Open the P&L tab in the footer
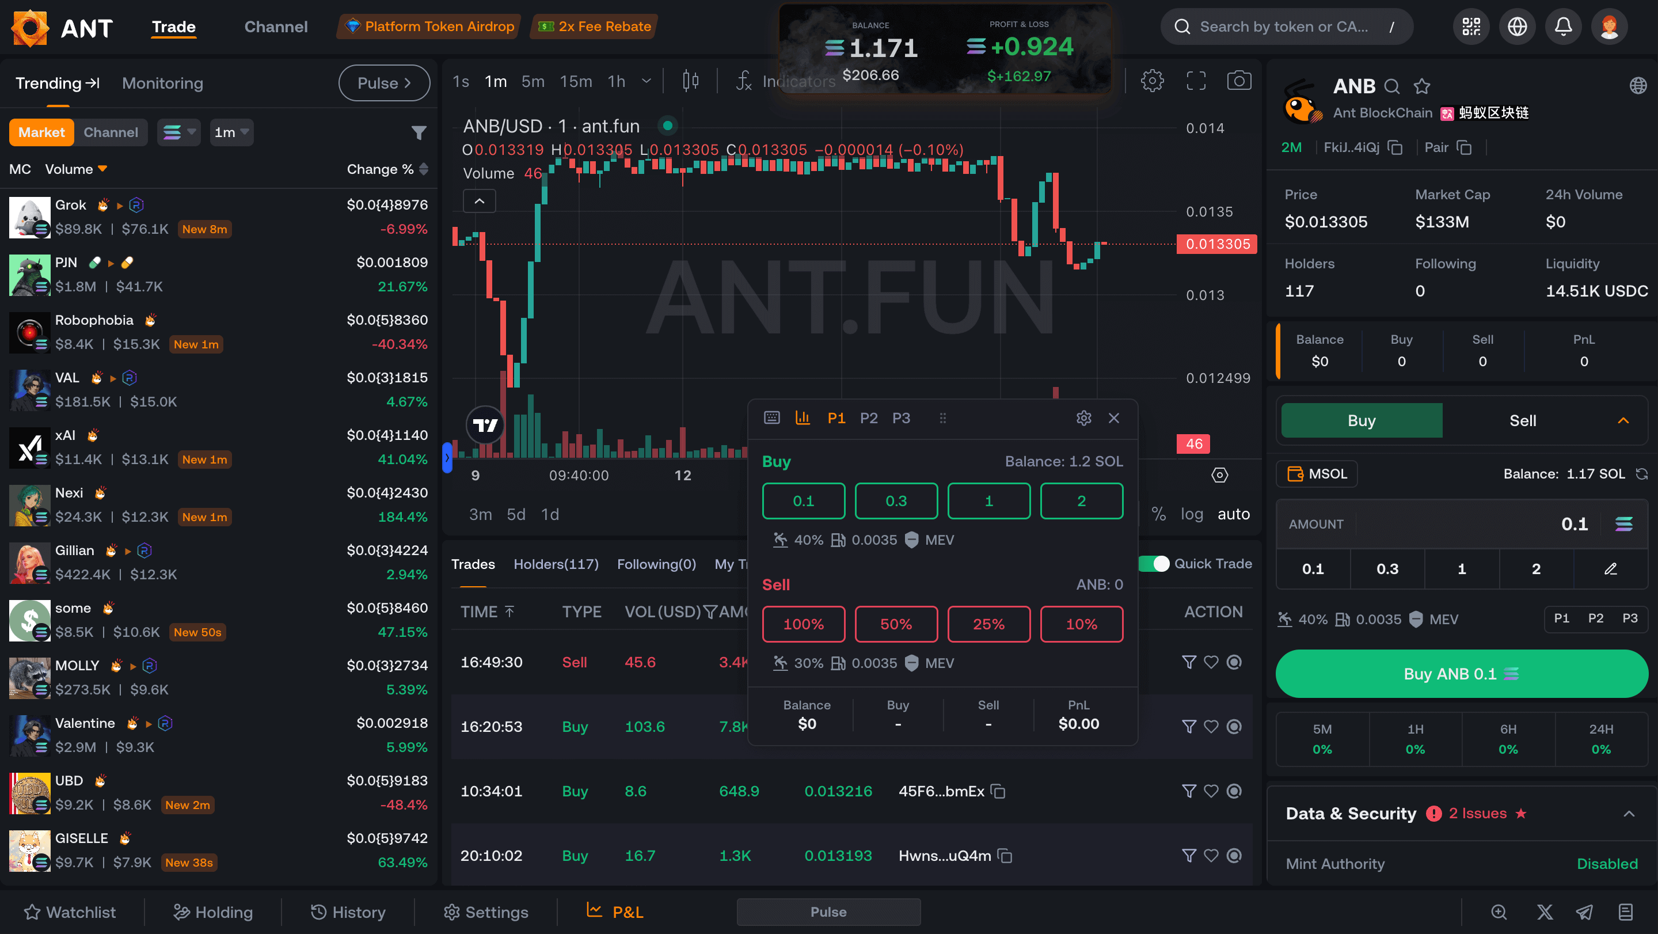 point(615,912)
